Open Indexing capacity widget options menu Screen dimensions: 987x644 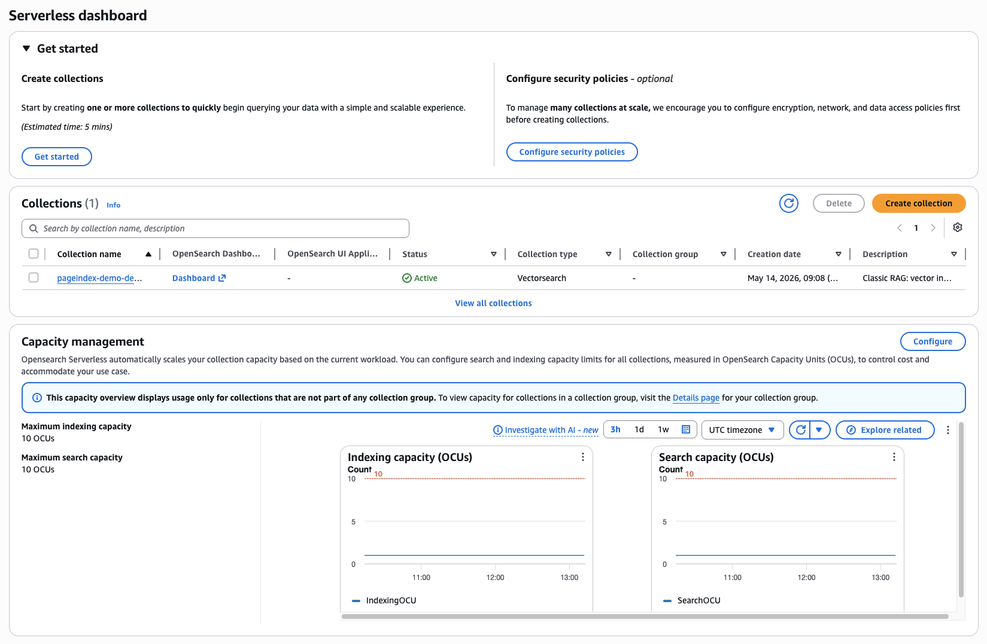583,457
